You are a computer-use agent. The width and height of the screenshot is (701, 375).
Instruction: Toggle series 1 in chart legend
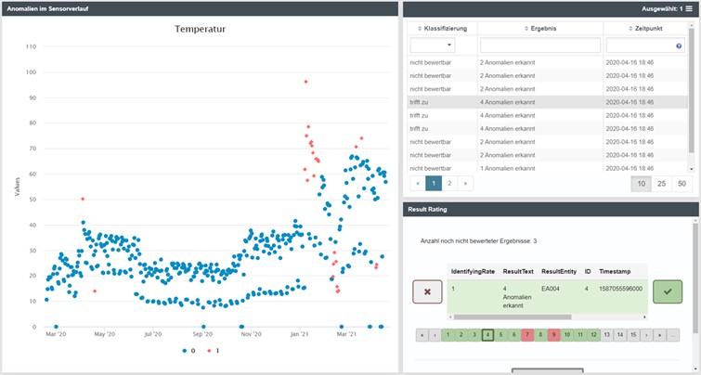point(213,351)
